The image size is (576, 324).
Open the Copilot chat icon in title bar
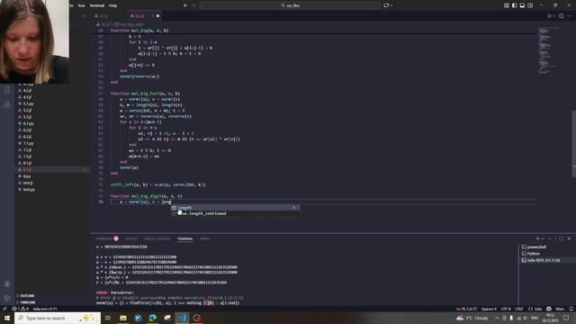386,5
